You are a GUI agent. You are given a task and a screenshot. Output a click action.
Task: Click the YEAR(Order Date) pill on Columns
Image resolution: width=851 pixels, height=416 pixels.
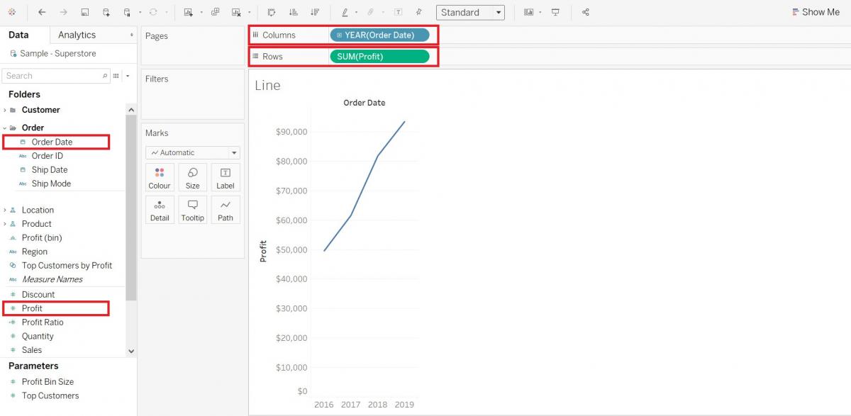click(379, 35)
